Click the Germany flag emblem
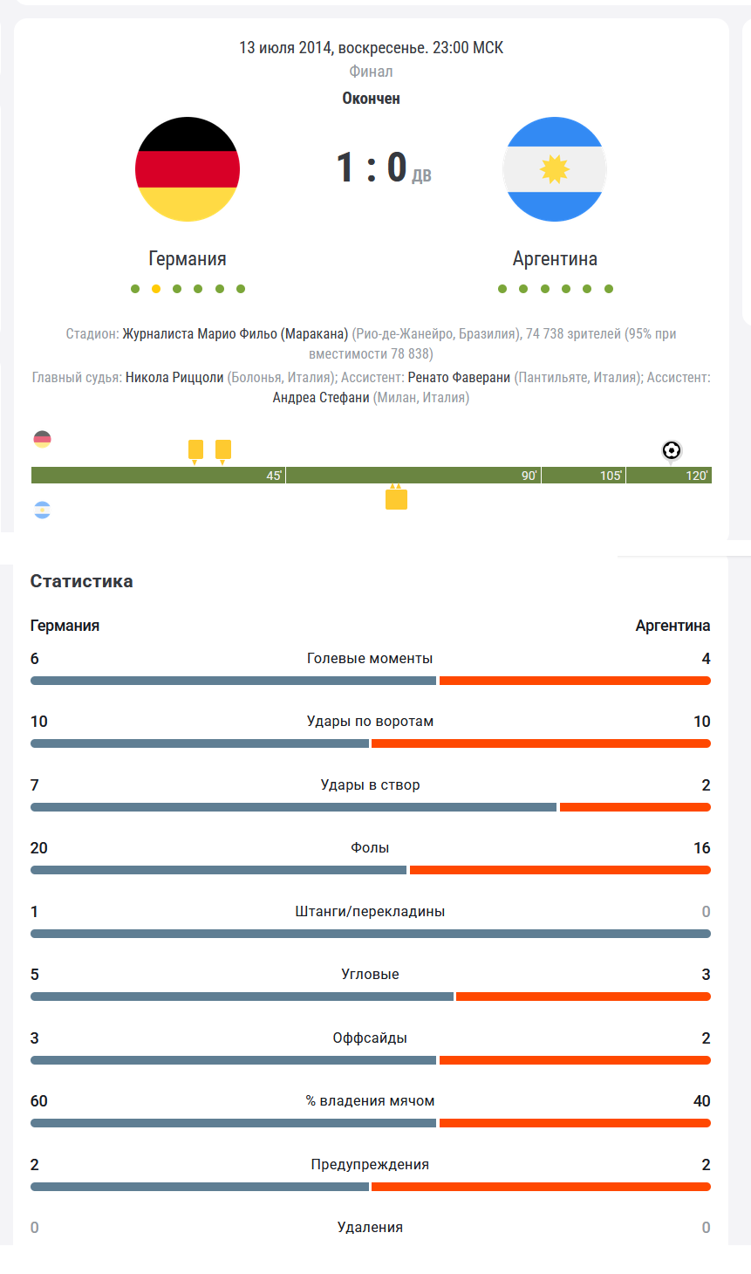Viewport: 751px width, 1274px height. (188, 169)
